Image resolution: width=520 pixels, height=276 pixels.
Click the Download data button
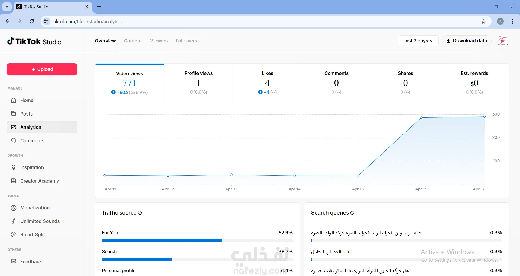[x=467, y=41]
